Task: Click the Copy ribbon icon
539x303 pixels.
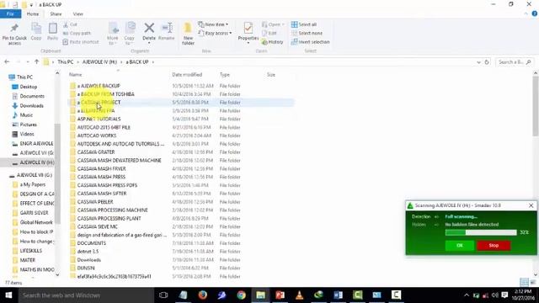Action: 36,32
